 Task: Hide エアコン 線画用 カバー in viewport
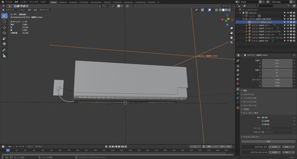click(x=288, y=25)
